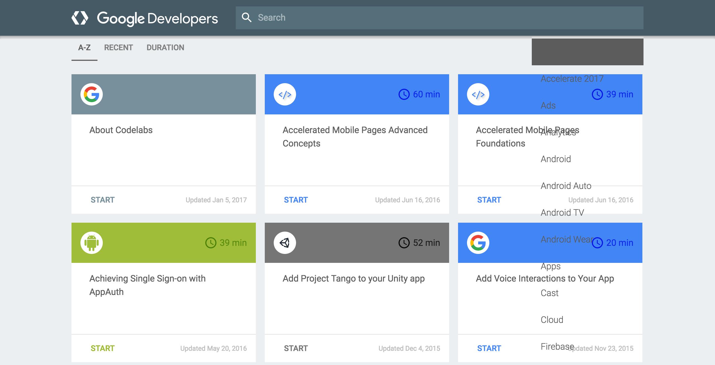This screenshot has width=715, height=365.
Task: Pick Cast from the category list
Action: coord(549,293)
